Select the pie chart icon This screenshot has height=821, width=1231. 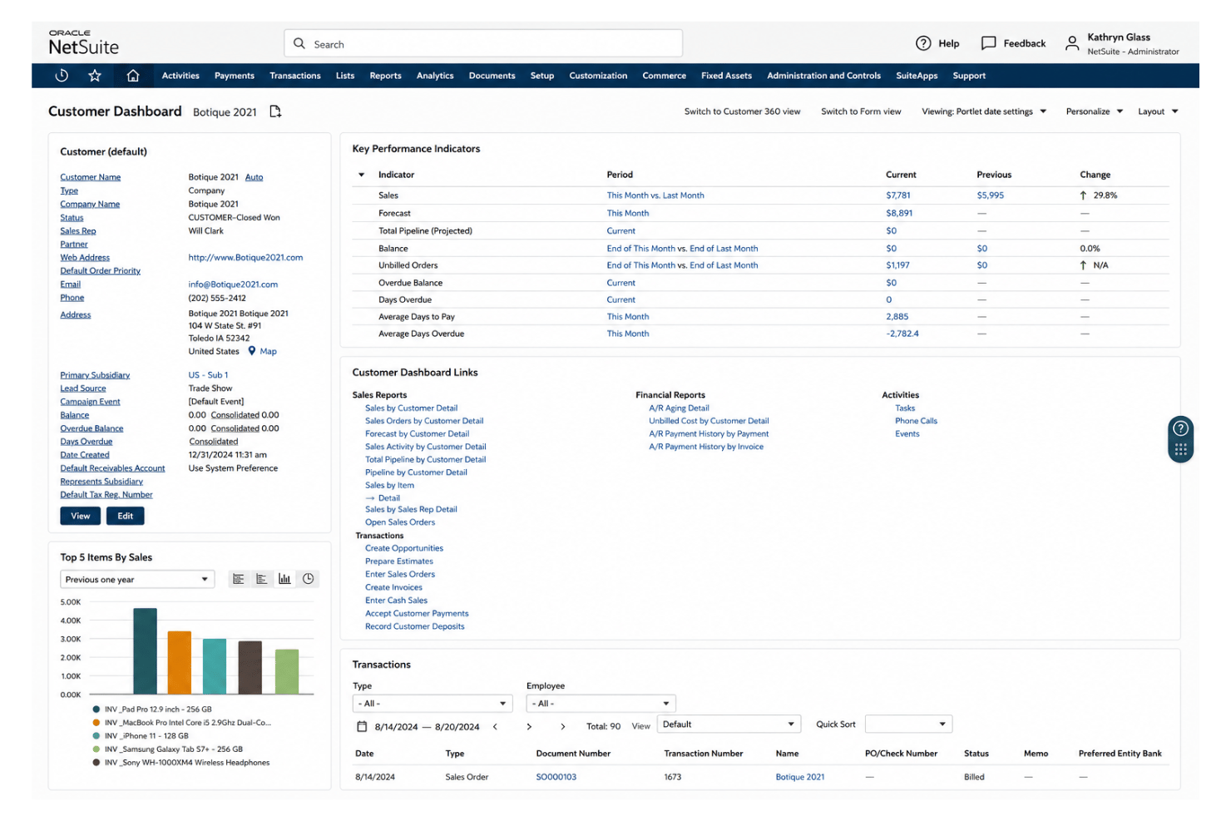309,579
